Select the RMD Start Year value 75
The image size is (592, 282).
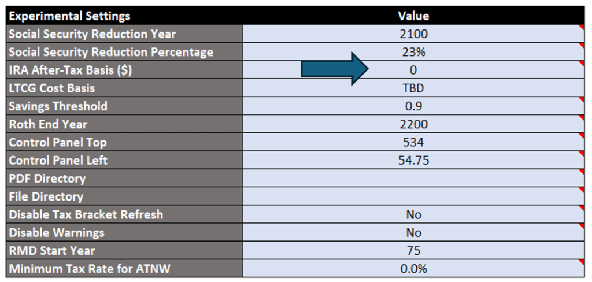tap(413, 251)
